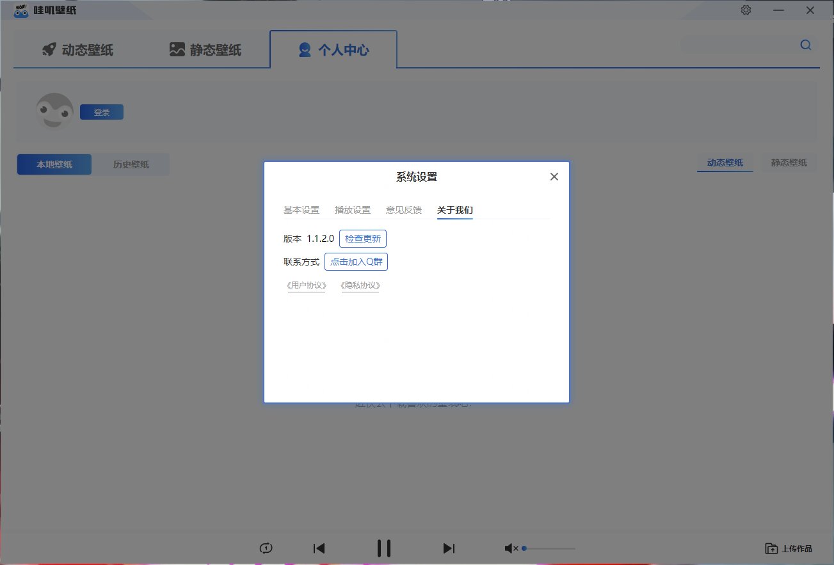Image resolution: width=834 pixels, height=565 pixels.
Task: Click the playback loop icon in control bar
Action: [x=266, y=548]
